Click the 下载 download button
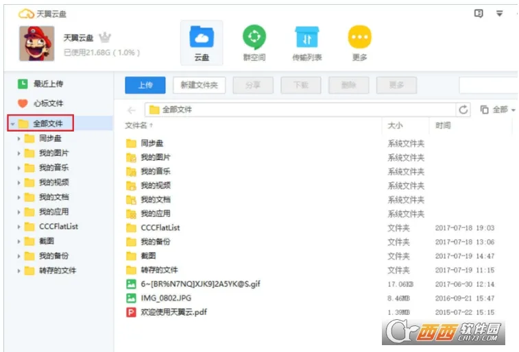 click(301, 86)
